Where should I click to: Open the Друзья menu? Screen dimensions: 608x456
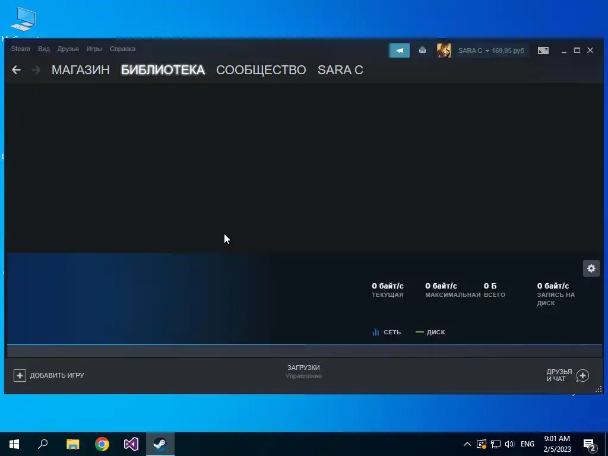(68, 49)
